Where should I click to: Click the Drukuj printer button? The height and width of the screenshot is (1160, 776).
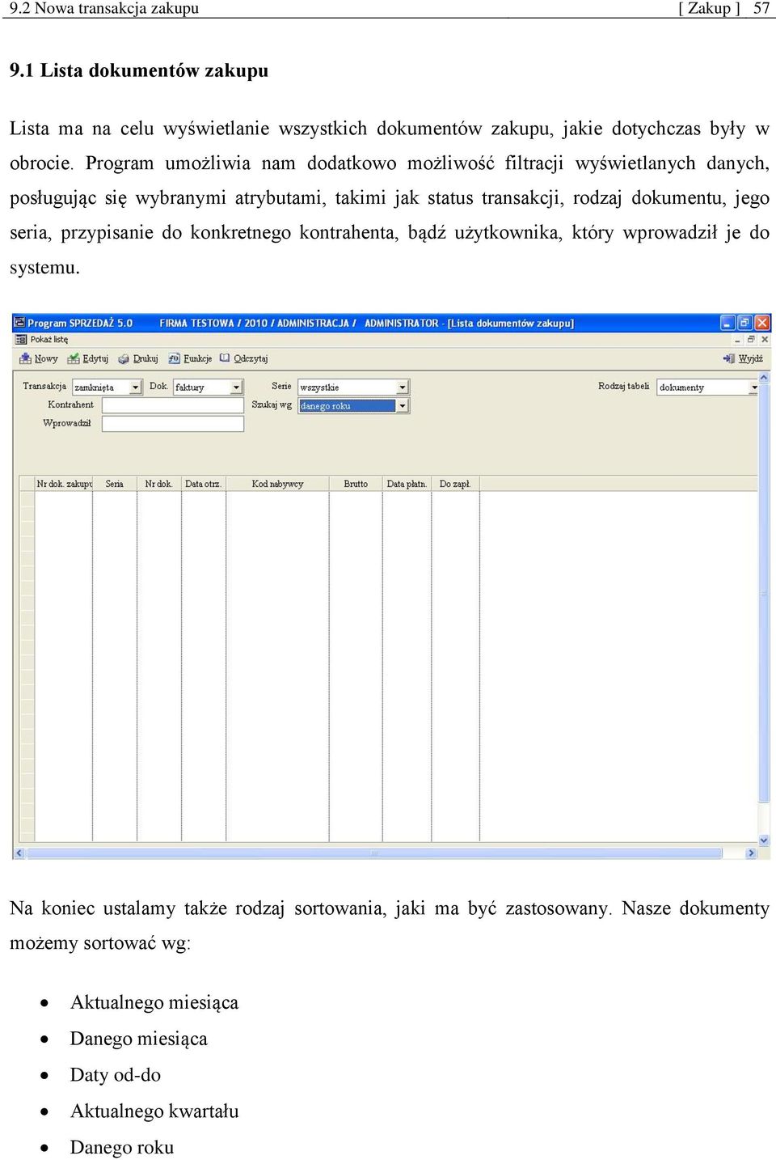click(x=138, y=358)
